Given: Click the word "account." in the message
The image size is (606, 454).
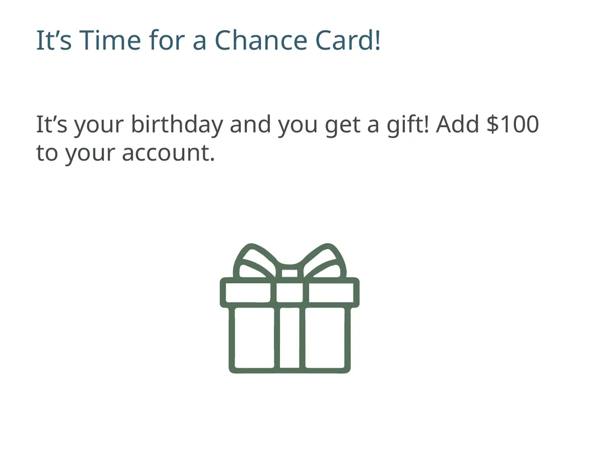Looking at the screenshot, I should [x=168, y=153].
